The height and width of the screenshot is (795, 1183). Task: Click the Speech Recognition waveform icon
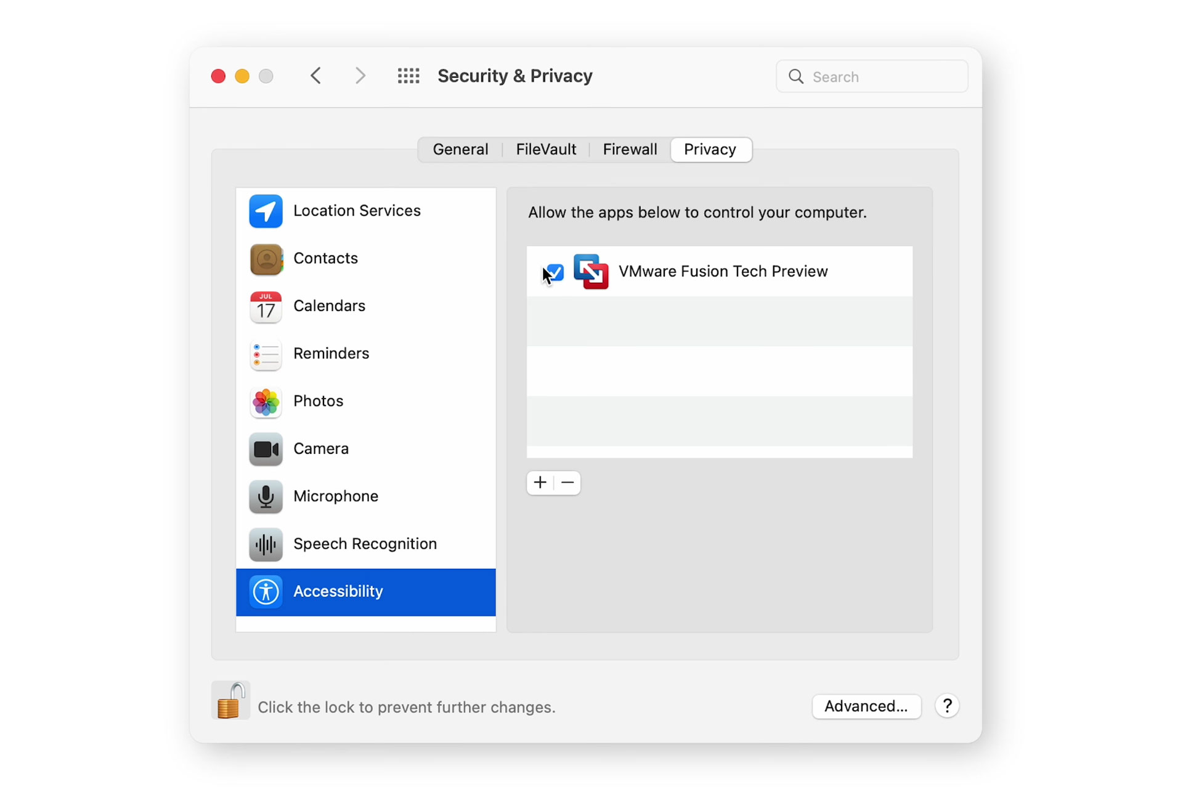(x=266, y=544)
